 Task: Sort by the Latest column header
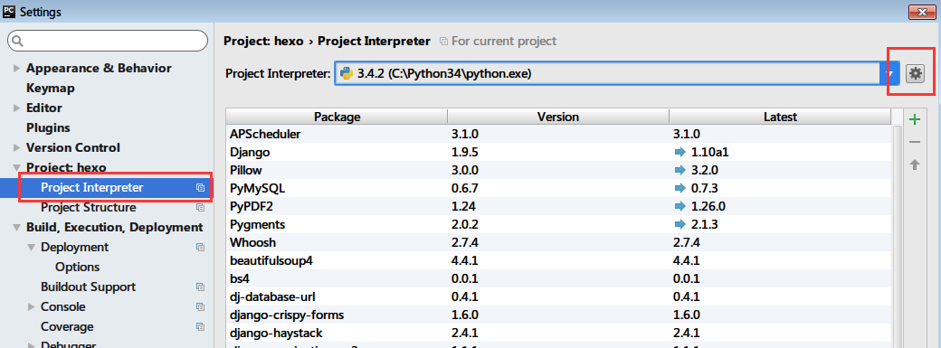pos(780,117)
